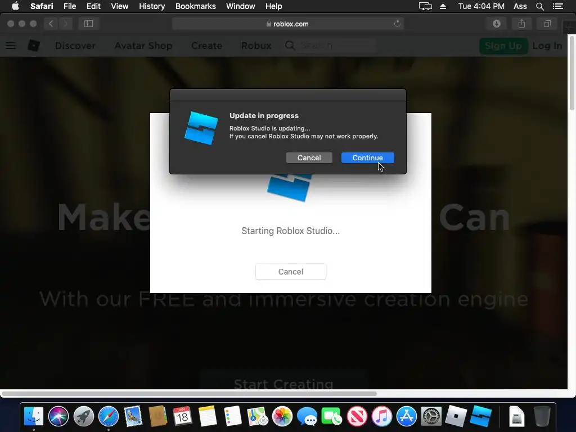This screenshot has width=576, height=432.
Task: Show the Safari tab overview
Action: pyautogui.click(x=547, y=24)
